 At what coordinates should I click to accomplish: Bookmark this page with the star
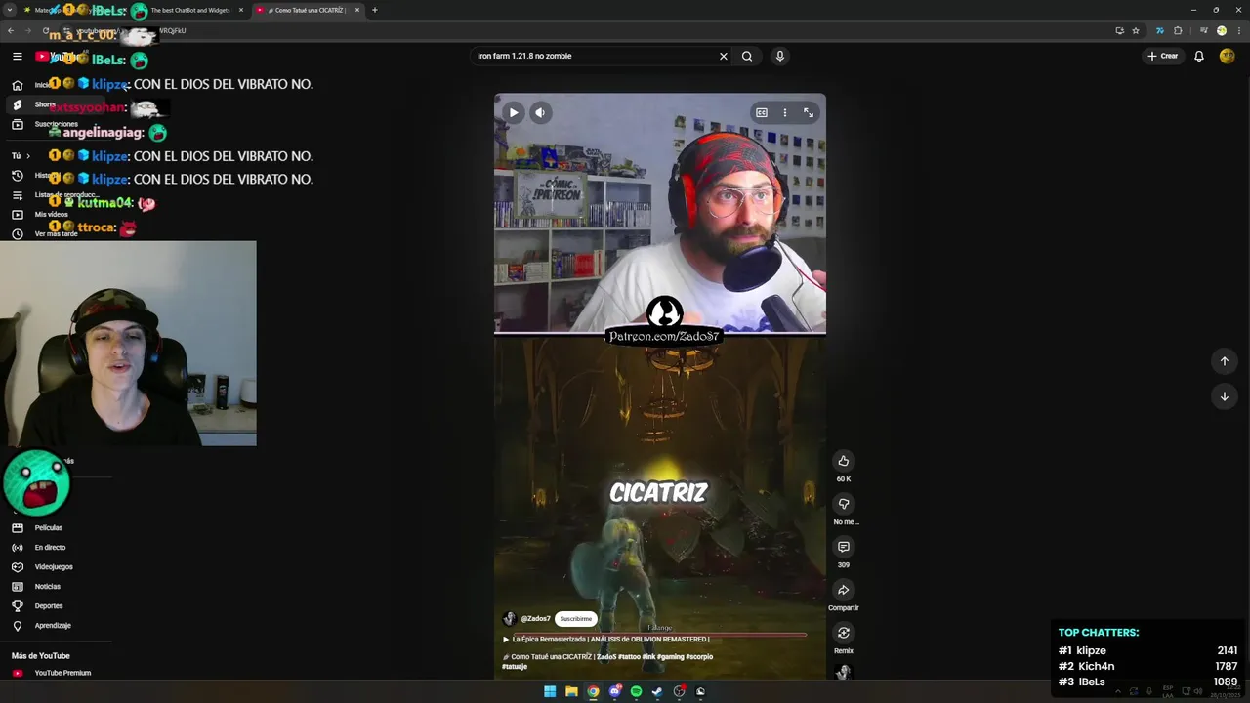[1136, 30]
